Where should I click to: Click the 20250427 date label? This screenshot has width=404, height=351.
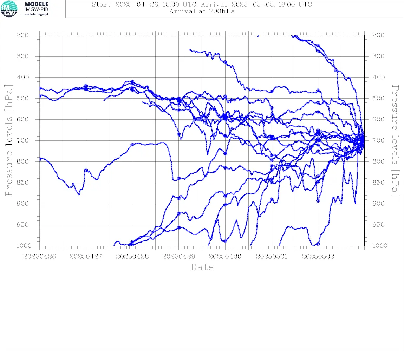86,257
